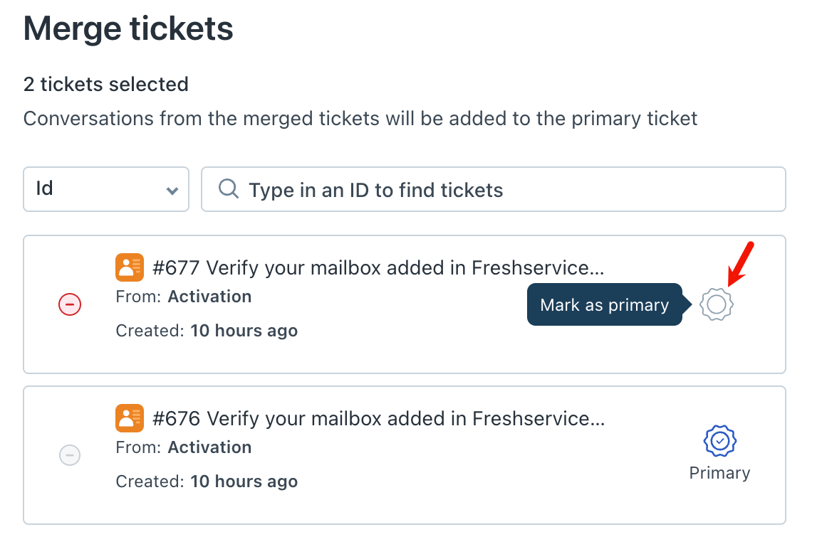This screenshot has width=822, height=559.
Task: Remove ticket #677 with red minus icon
Action: (x=70, y=305)
